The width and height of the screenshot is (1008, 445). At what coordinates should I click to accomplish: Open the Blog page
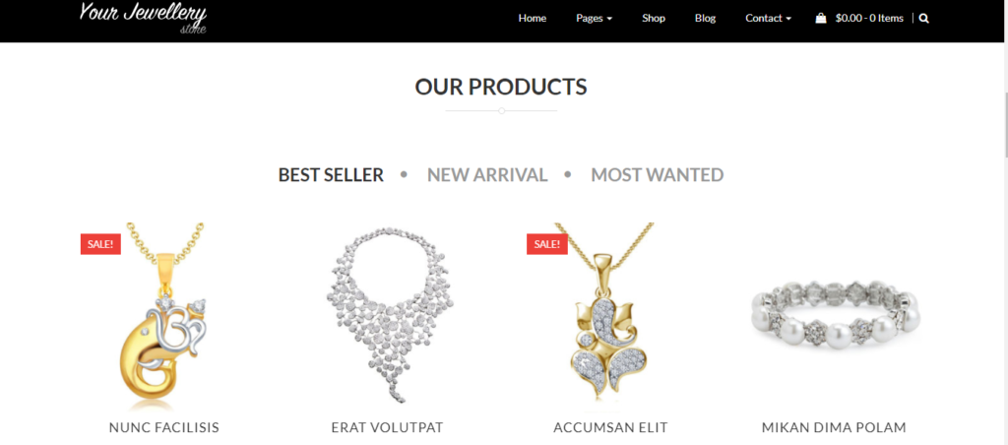(705, 18)
